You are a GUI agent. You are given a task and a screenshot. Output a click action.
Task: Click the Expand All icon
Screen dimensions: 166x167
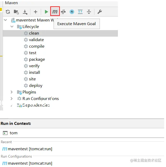[x=80, y=12]
